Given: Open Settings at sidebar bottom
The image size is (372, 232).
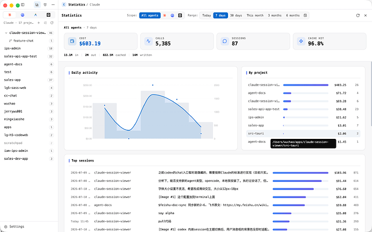Looking at the screenshot, I should [x=14, y=227].
